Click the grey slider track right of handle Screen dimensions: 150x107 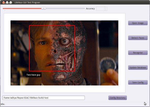click(x=65, y=8)
